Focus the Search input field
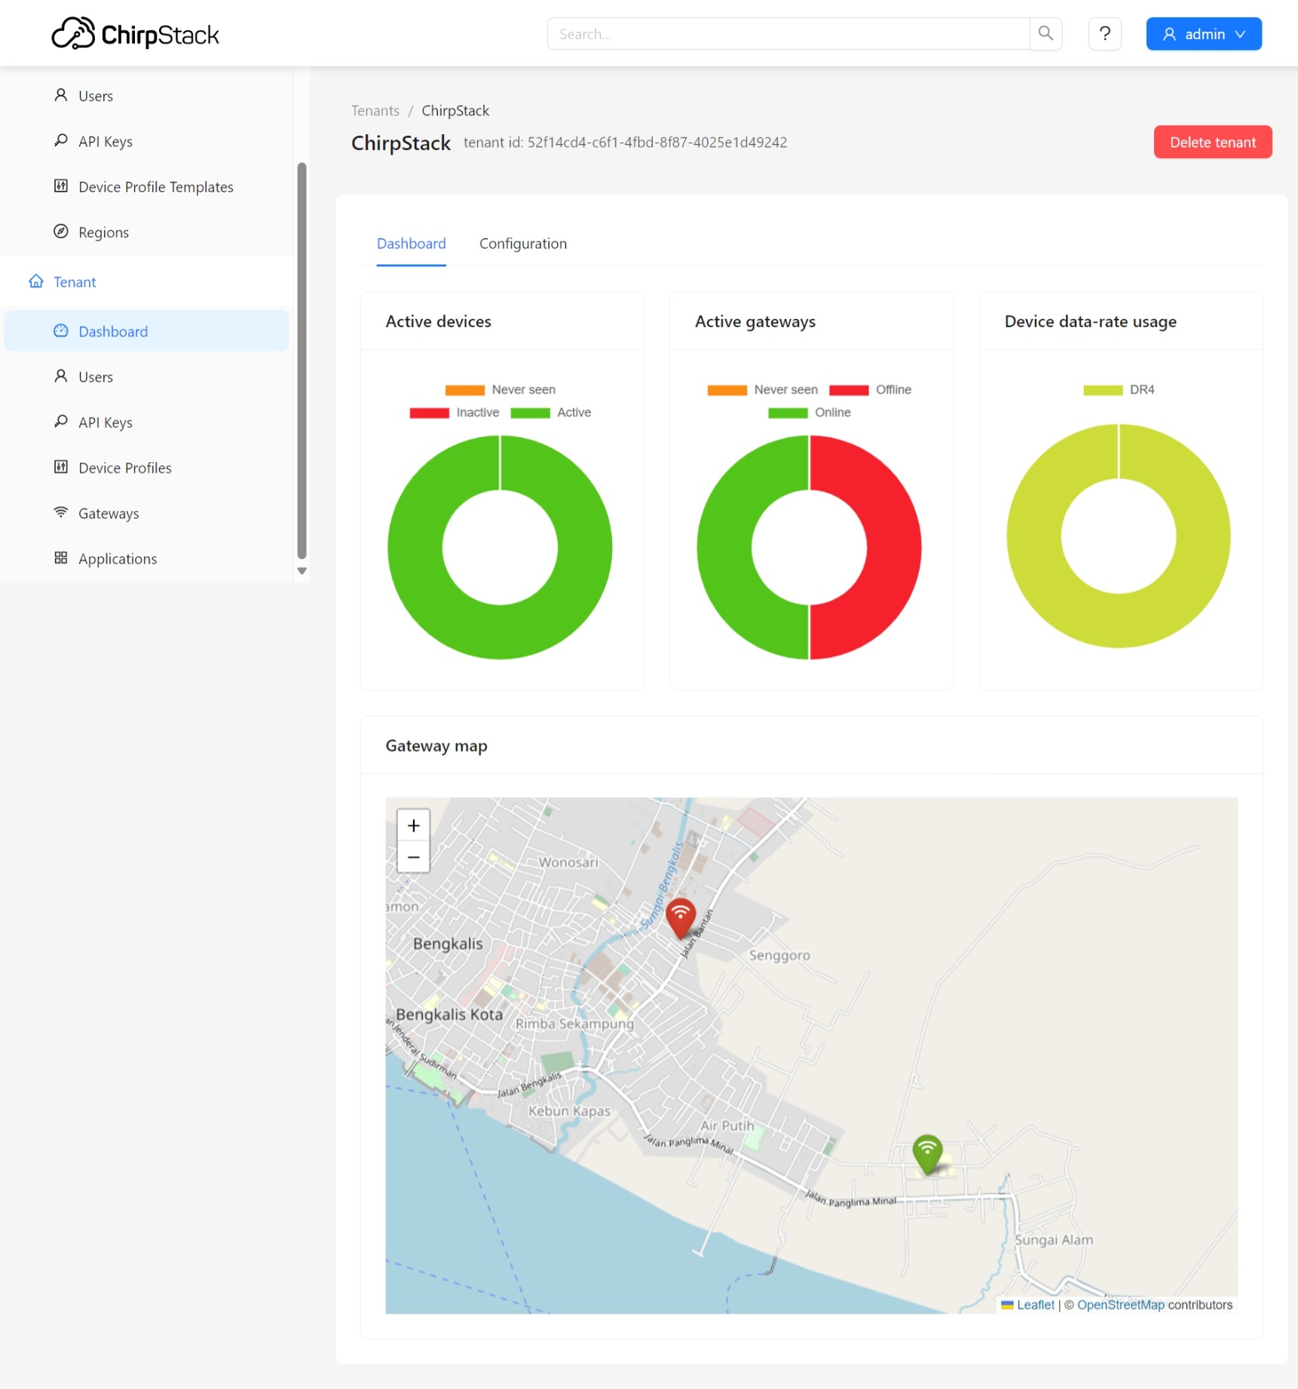1298x1389 pixels. [x=788, y=34]
